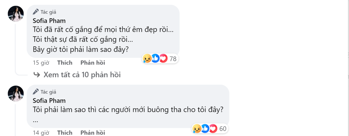Image resolution: width=349 pixels, height=136 pixels.
Task: Click the profile avatar beside the first comment
Action: coord(16,14)
